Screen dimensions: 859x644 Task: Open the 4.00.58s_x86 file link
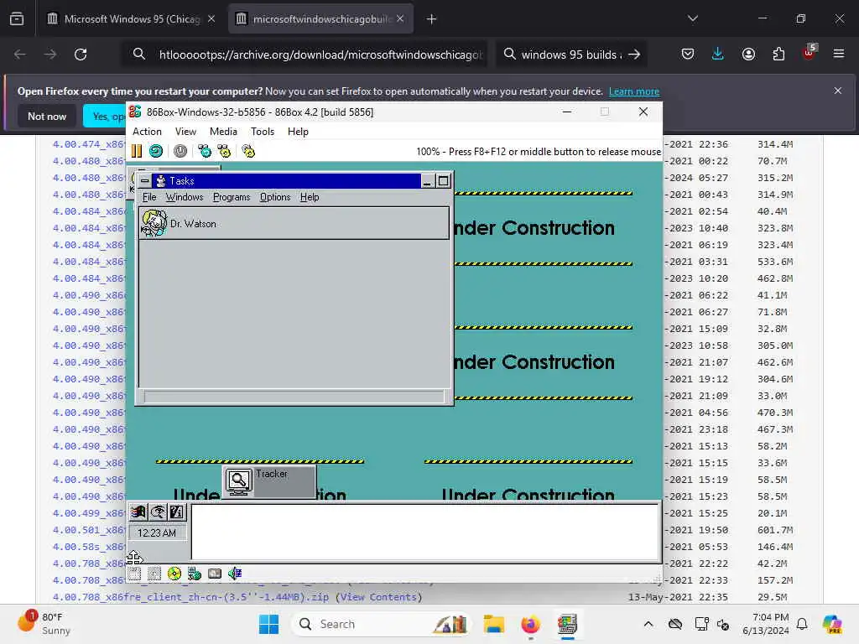pyautogui.click(x=89, y=547)
